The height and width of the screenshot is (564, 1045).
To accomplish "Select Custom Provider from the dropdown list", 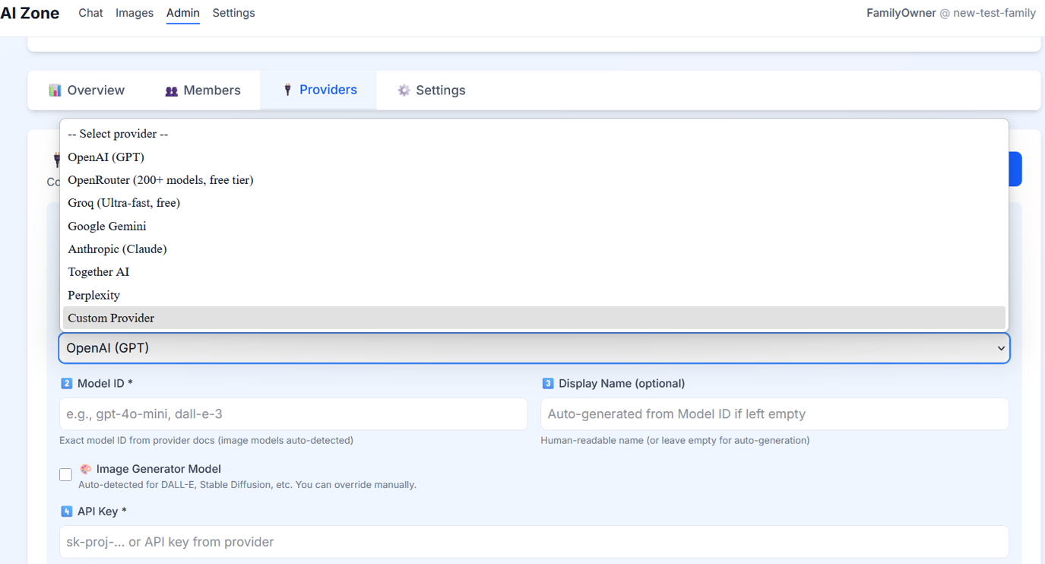I will (x=111, y=318).
